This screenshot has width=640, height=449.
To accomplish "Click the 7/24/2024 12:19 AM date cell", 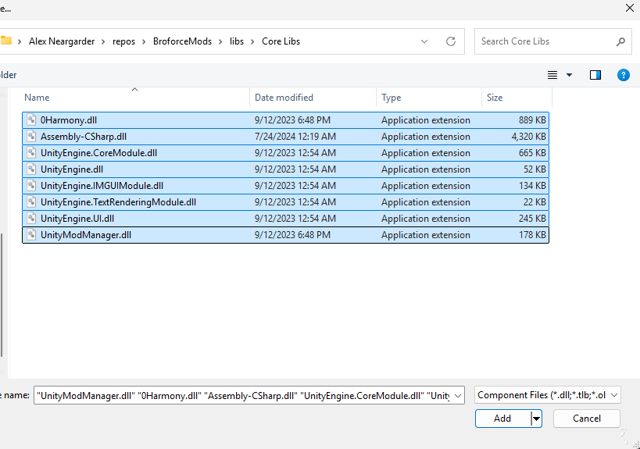I will [x=295, y=136].
